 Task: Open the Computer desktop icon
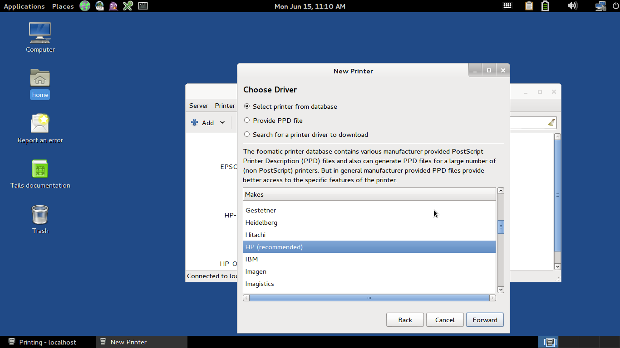tap(40, 37)
